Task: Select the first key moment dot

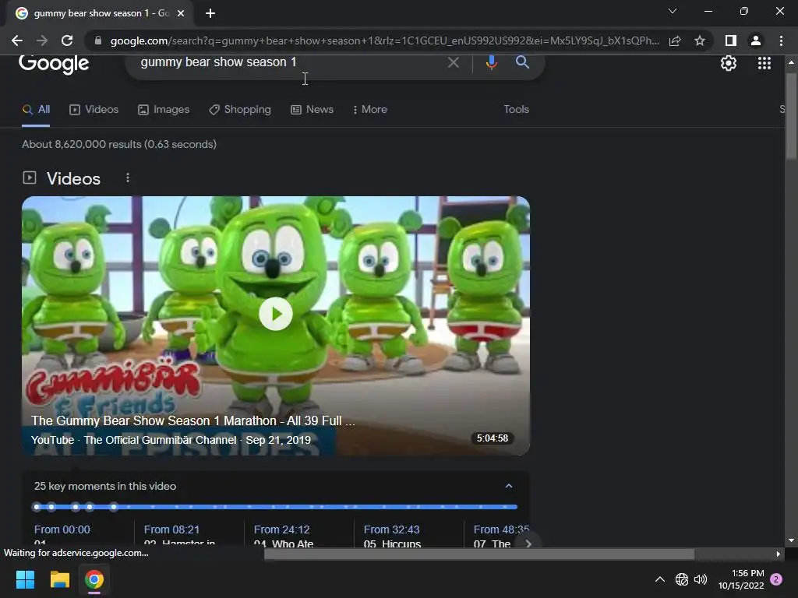Action: point(37,506)
